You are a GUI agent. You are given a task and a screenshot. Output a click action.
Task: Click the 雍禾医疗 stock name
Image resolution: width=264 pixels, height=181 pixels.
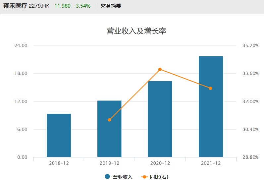(x=15, y=6)
